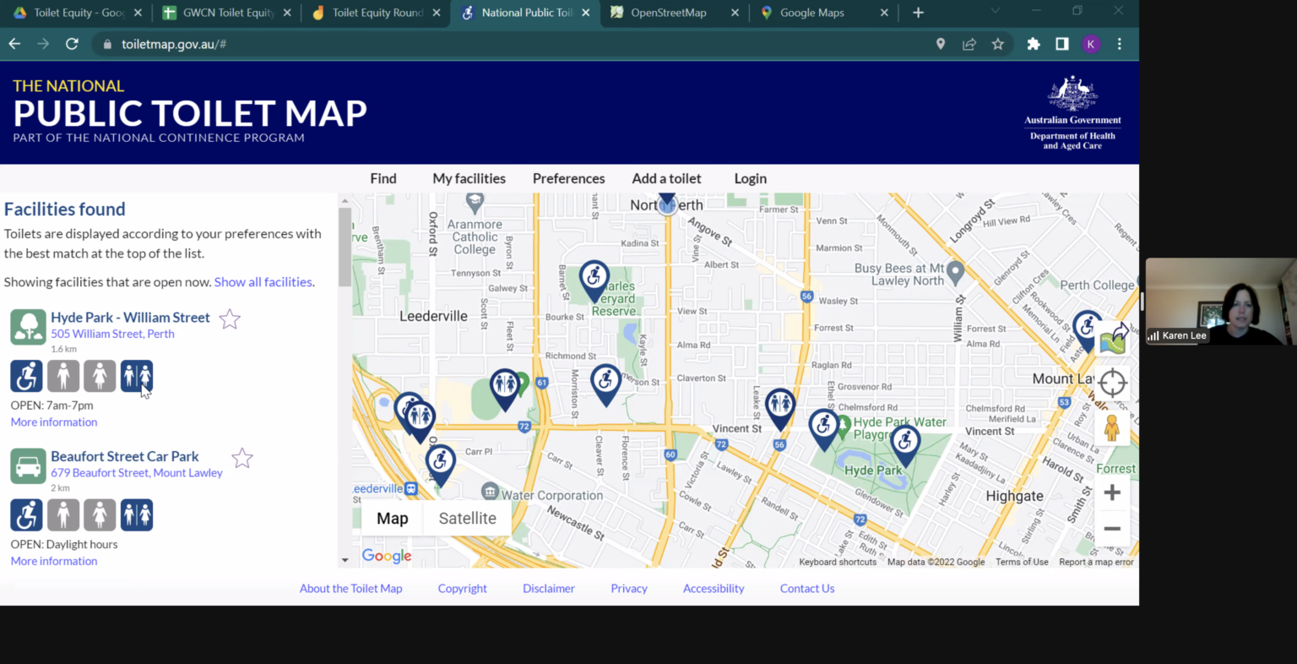Click the Show all facilities link
Screen dimensions: 1297x664
click(x=263, y=282)
